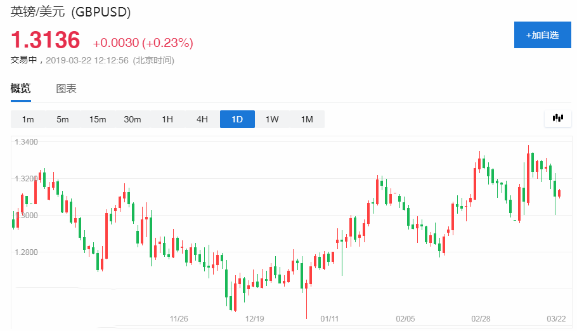Screen dimensions: 577x331
Task: Click the 1.3200 price axis label
Action: (26, 179)
